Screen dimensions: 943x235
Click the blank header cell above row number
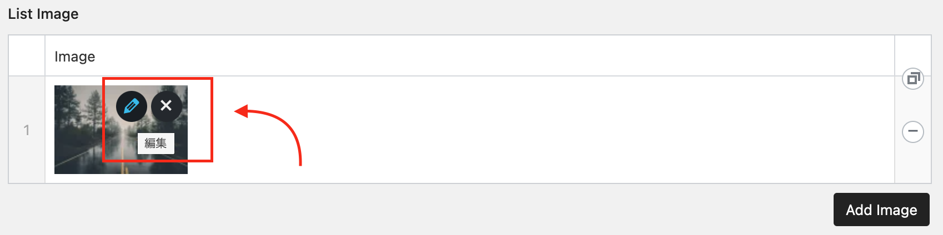[27, 56]
